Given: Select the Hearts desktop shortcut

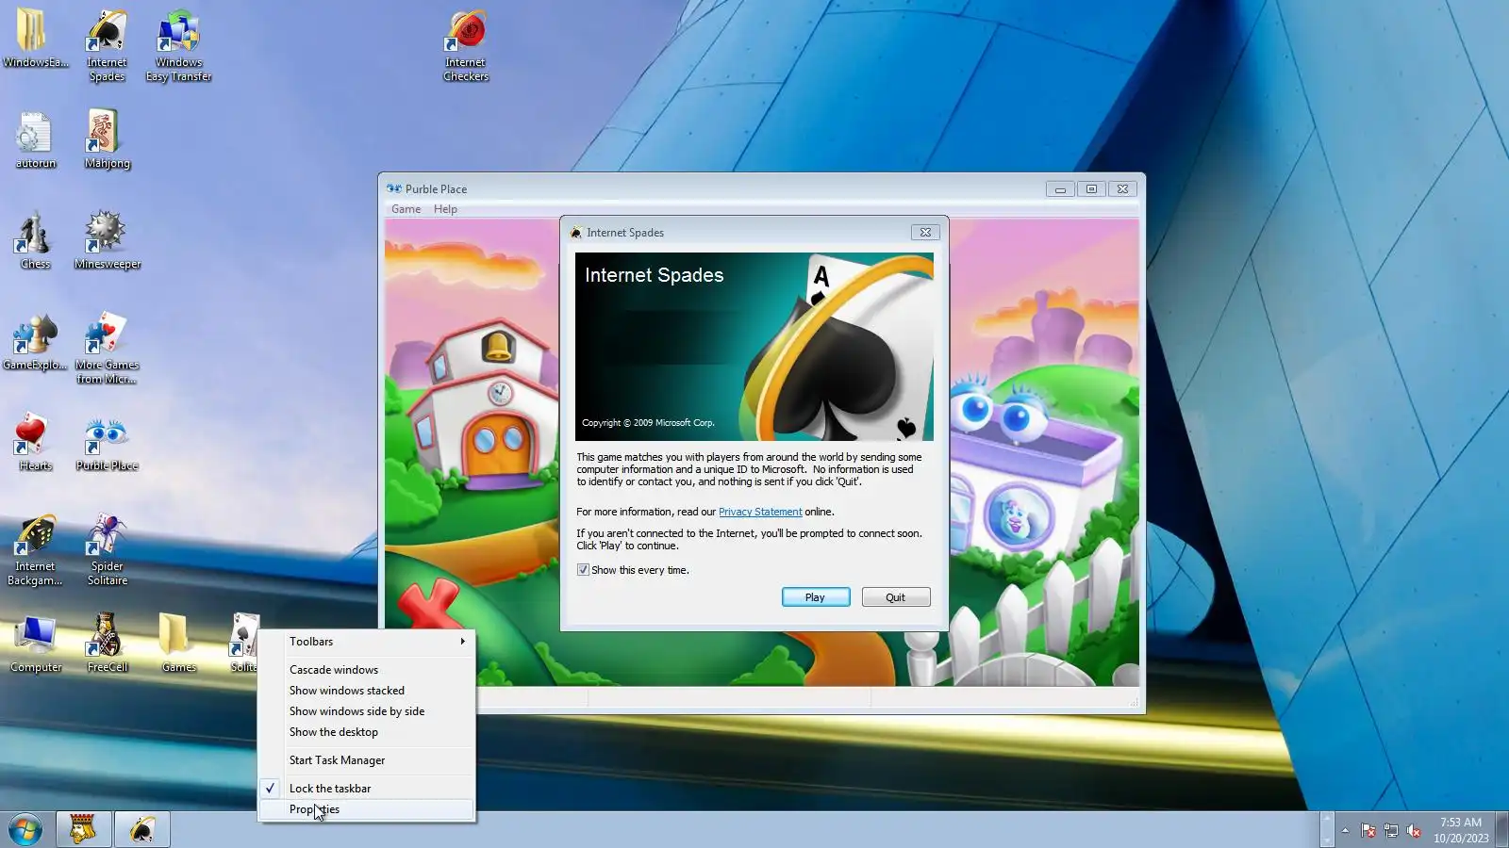Looking at the screenshot, I should 35,442.
